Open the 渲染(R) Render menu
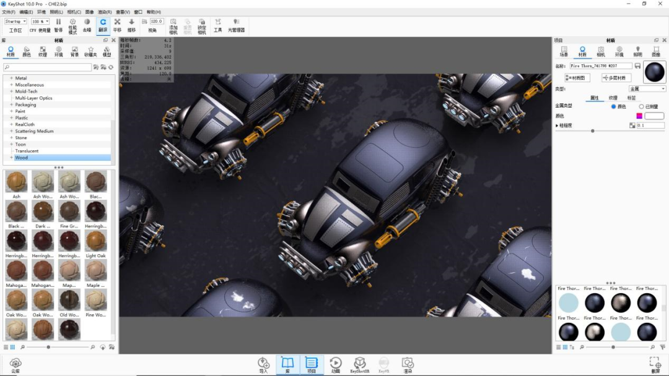This screenshot has width=669, height=376. [105, 12]
